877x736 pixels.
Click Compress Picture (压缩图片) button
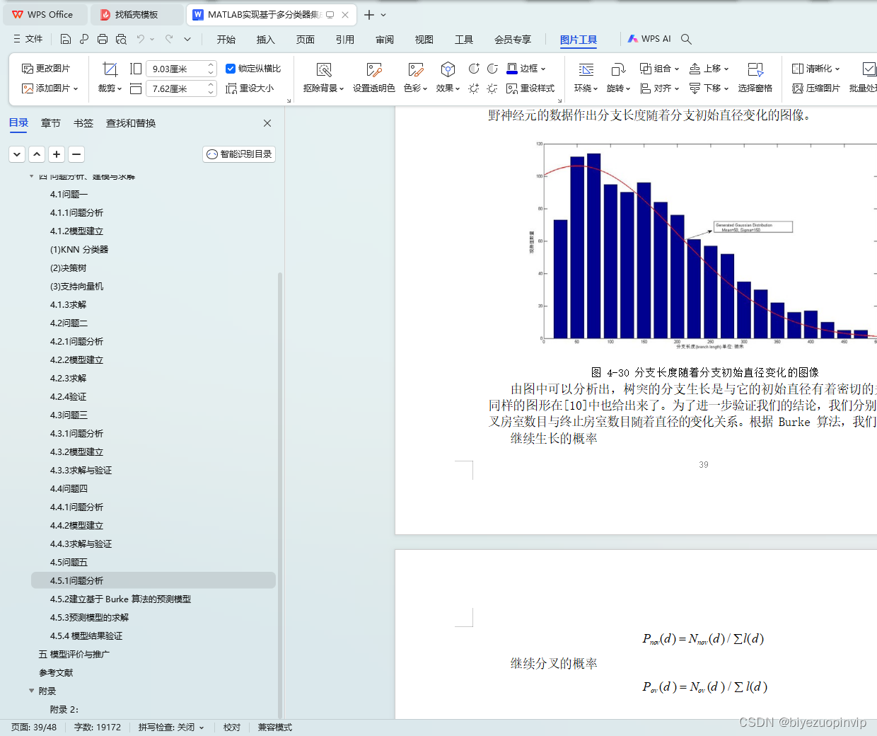coord(816,88)
